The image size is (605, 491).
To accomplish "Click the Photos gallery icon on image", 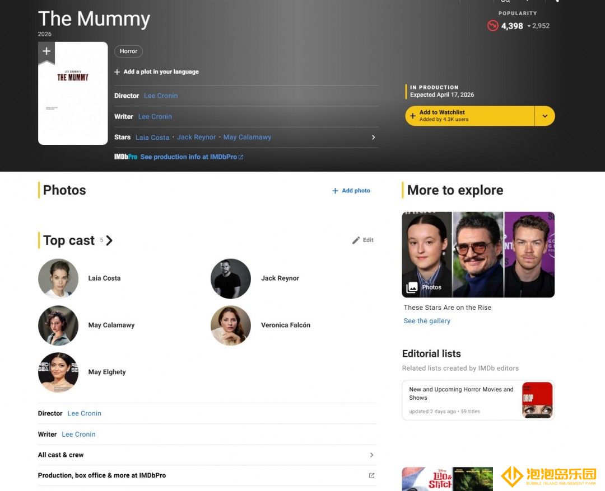I will pos(412,287).
